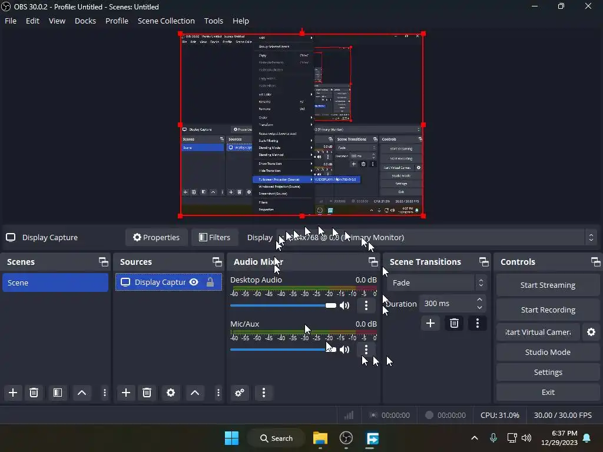Pop out the Controls dock
Image resolution: width=603 pixels, height=452 pixels.
pyautogui.click(x=596, y=262)
